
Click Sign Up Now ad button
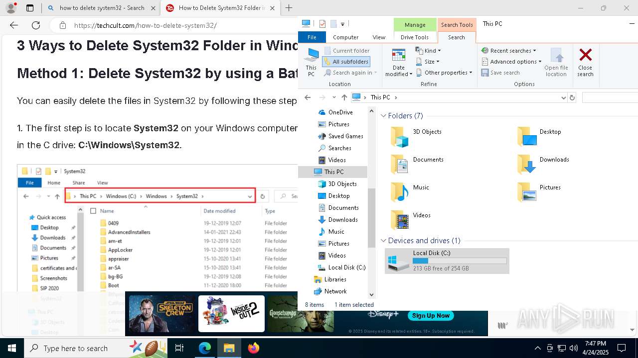(431, 316)
